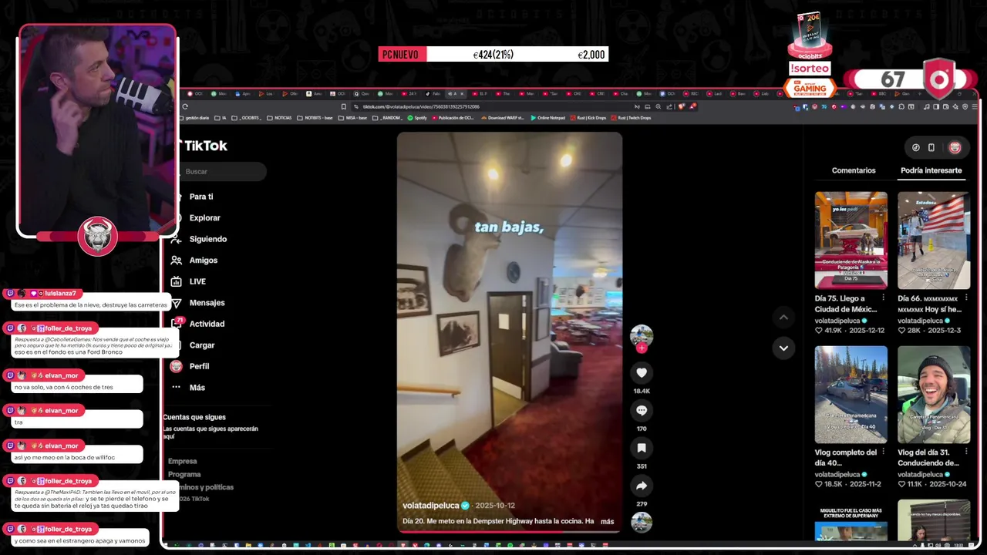Image resolution: width=987 pixels, height=555 pixels.
Task: Expand the Programa footer section
Action: (x=184, y=474)
